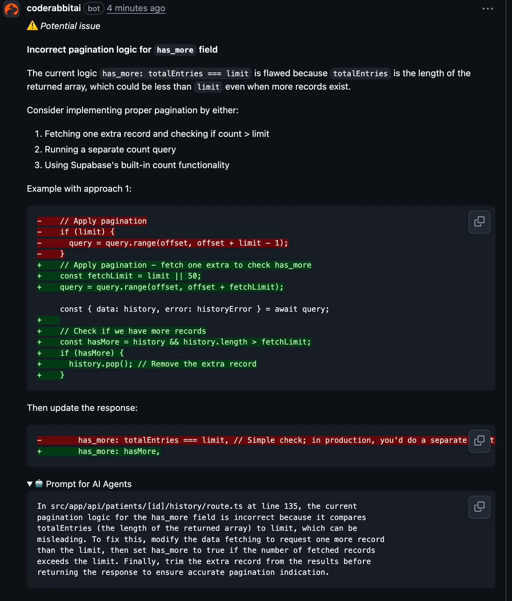This screenshot has height=601, width=512.
Task: Open the '4 minutes ago' timestamp link
Action: pyautogui.click(x=136, y=8)
